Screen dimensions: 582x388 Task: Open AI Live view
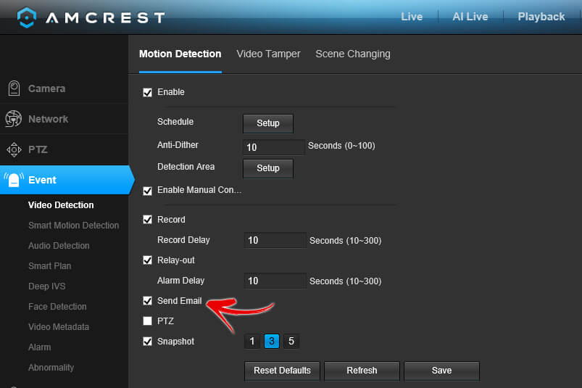click(470, 17)
